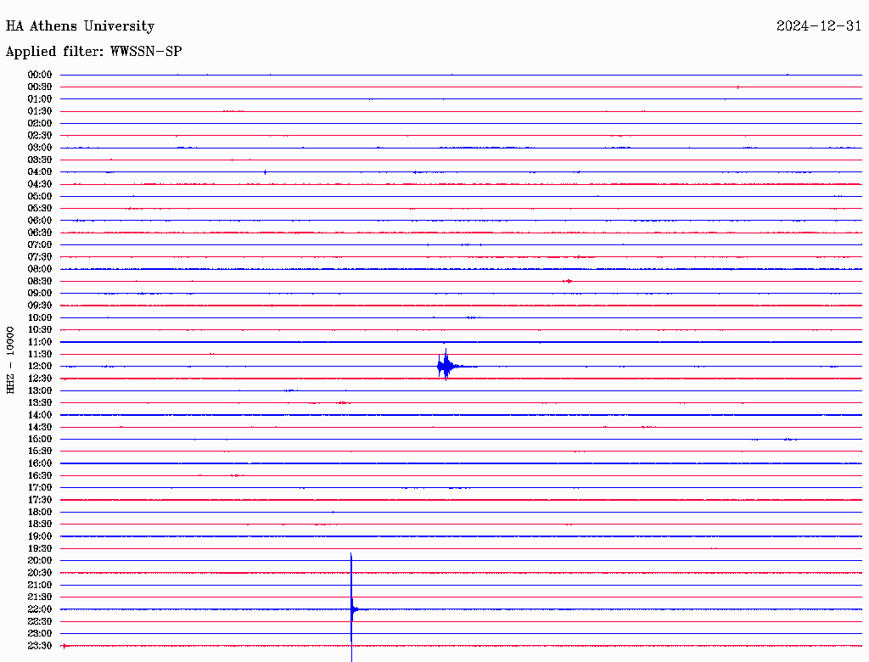Click the 06:00 time label
The height and width of the screenshot is (662, 869).
[x=40, y=221]
